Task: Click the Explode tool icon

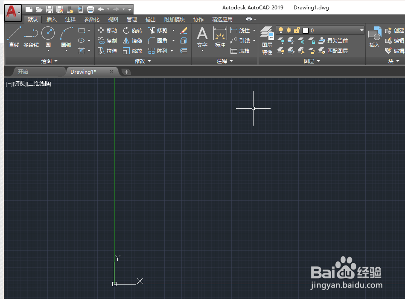Action: point(184,41)
